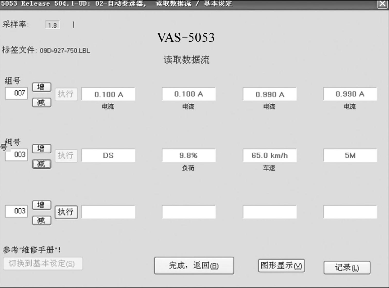Select the 5M gear value box
The height and width of the screenshot is (288, 389).
click(x=350, y=155)
